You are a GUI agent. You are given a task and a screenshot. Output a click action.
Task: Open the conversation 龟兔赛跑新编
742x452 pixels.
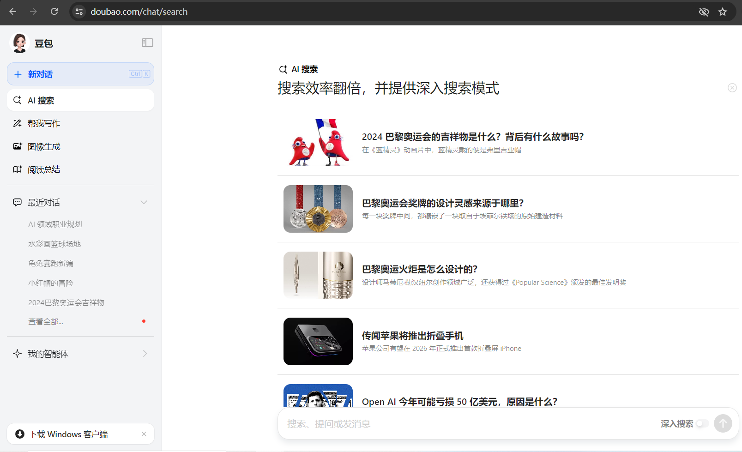pyautogui.click(x=51, y=263)
